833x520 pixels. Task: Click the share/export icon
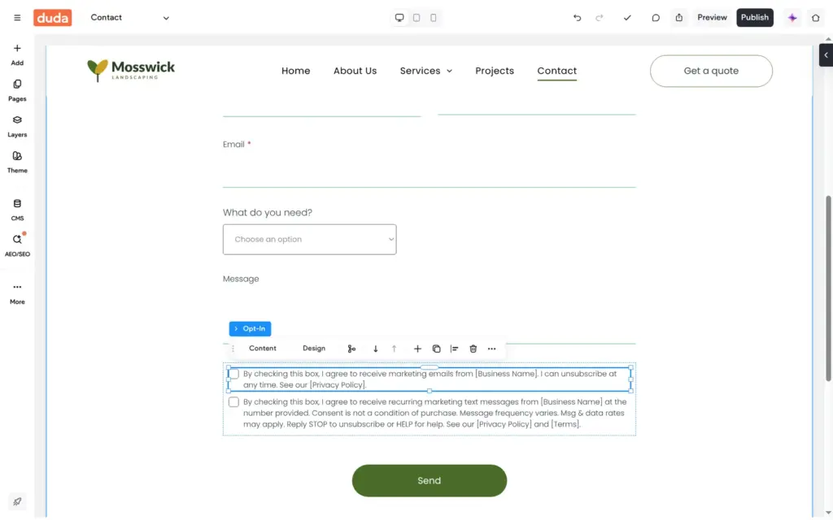point(679,18)
